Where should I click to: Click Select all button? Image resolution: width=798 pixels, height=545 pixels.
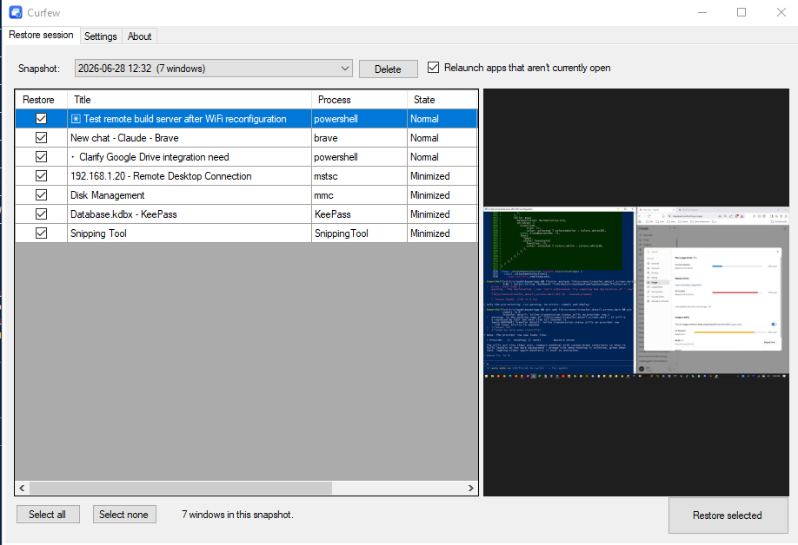(x=48, y=514)
